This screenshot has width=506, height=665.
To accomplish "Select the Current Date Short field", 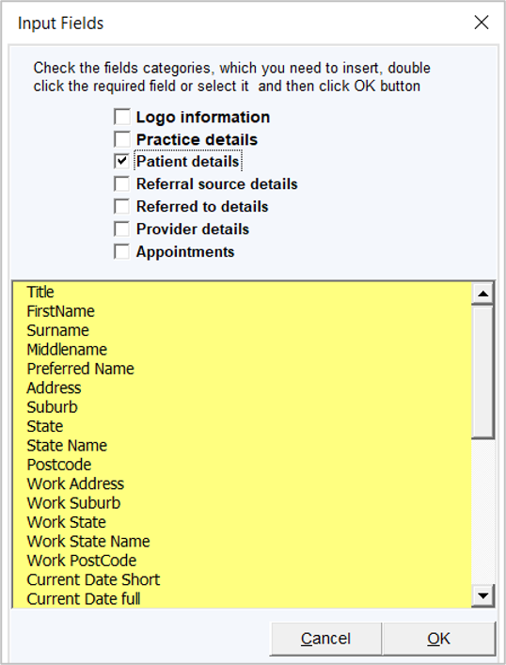I will tap(93, 579).
